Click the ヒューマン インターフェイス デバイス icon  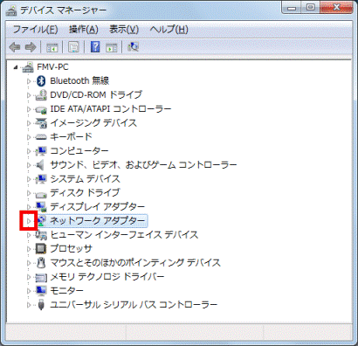click(x=41, y=235)
